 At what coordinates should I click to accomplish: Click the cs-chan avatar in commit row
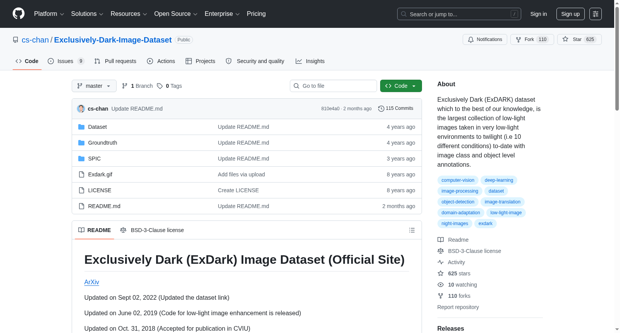point(81,109)
